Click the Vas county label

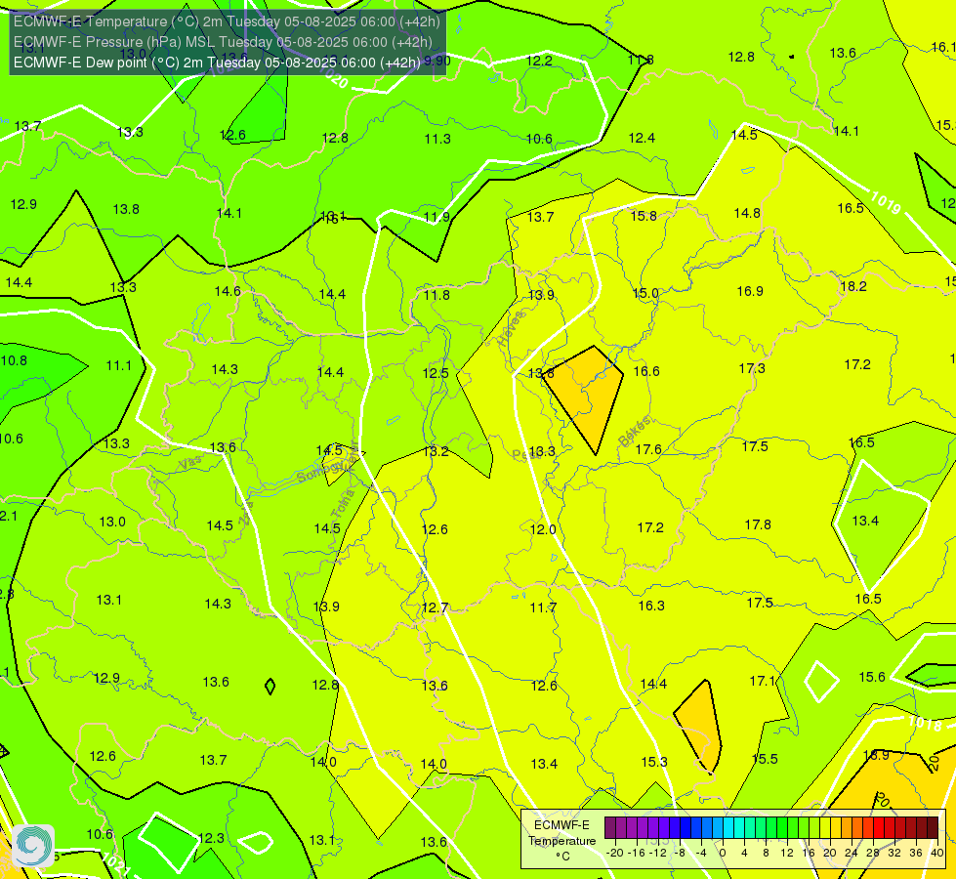point(190,463)
